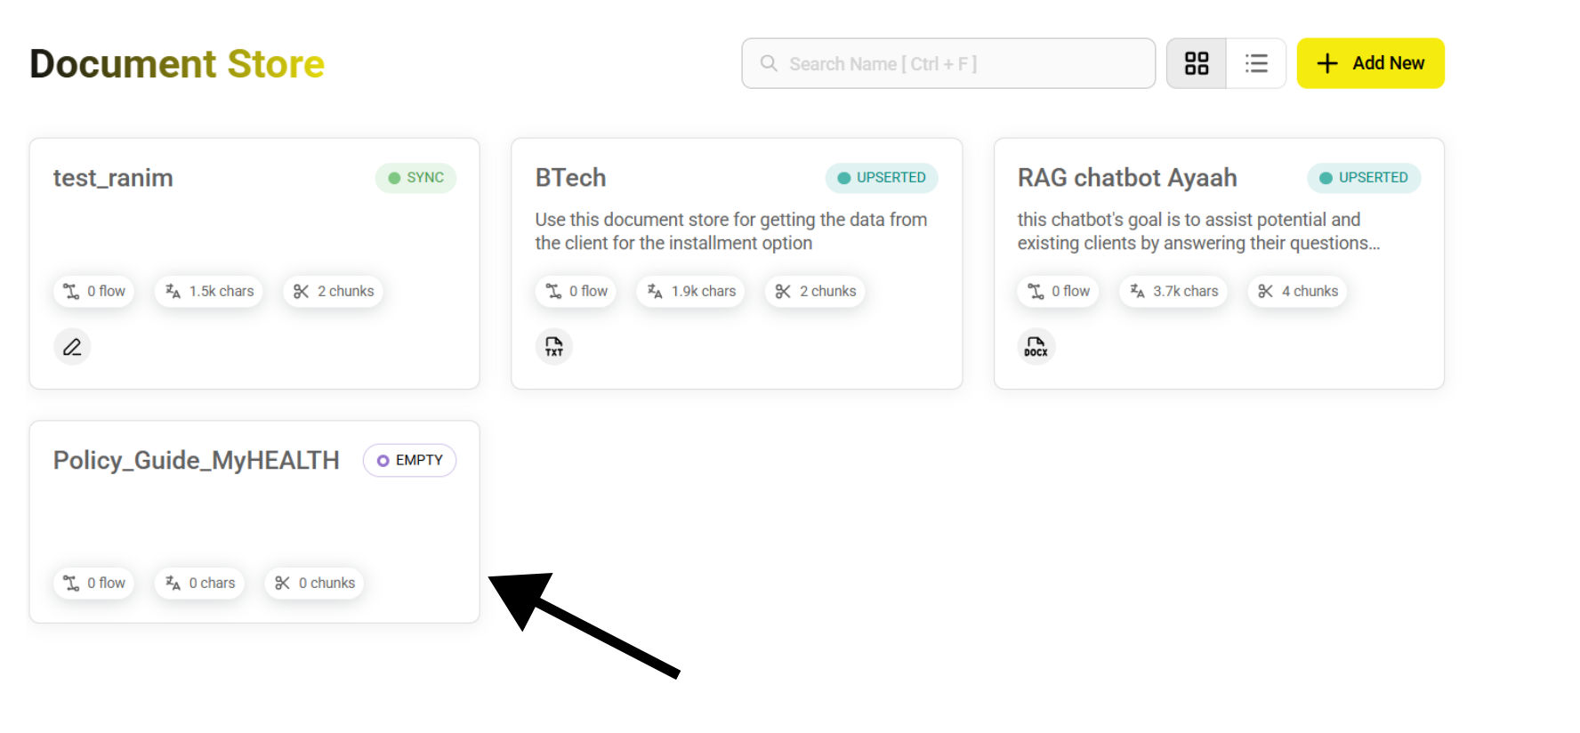
Task: Click the TXT file icon on BTech
Action: (x=554, y=347)
